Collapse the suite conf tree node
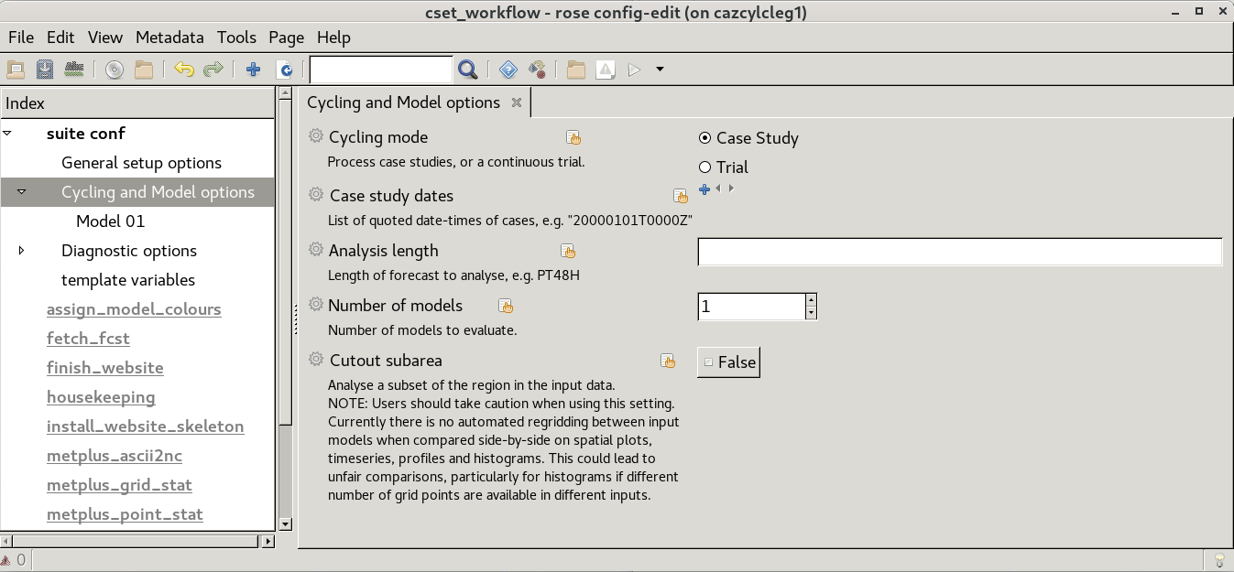The image size is (1234, 572). tap(7, 134)
